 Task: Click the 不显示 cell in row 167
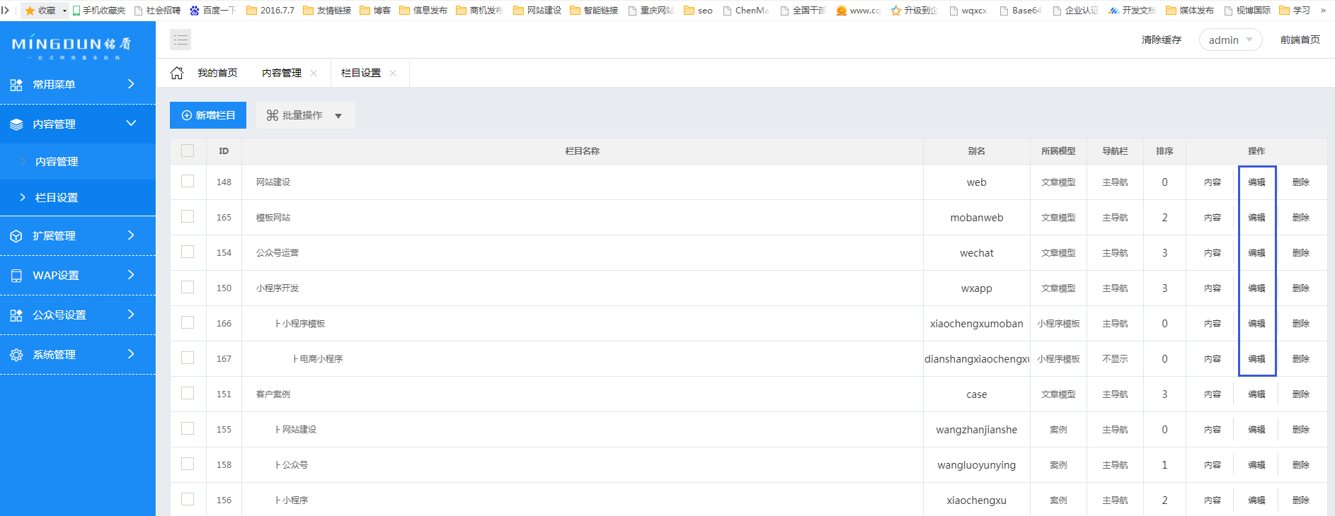click(x=1115, y=359)
